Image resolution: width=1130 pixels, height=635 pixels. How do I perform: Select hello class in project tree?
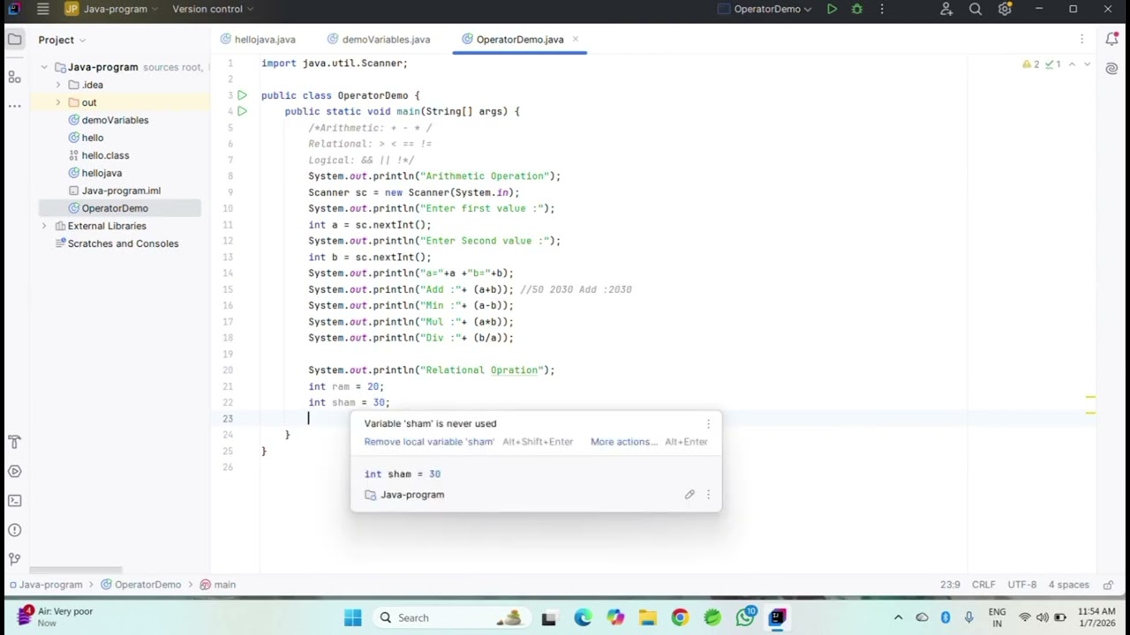tap(87, 138)
